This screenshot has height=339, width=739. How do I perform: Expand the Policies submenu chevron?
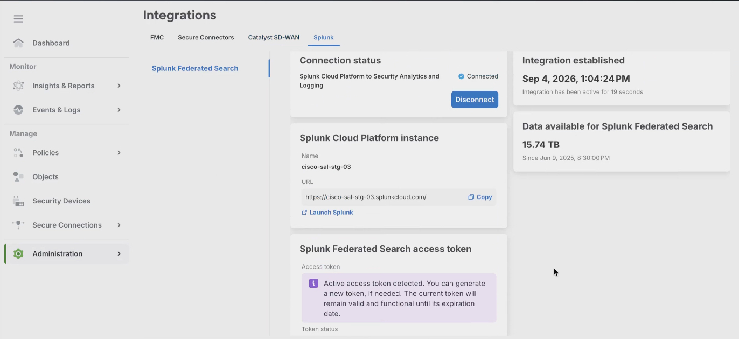tap(119, 153)
